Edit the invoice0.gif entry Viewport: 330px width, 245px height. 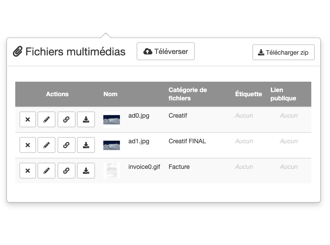[46, 171]
